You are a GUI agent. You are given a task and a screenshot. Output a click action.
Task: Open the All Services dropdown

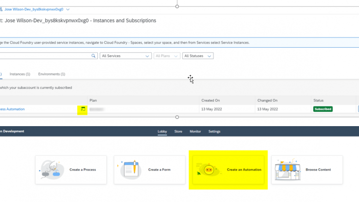tap(125, 56)
